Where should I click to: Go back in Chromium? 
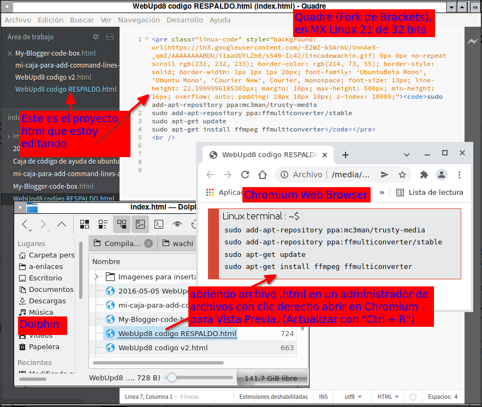click(210, 175)
